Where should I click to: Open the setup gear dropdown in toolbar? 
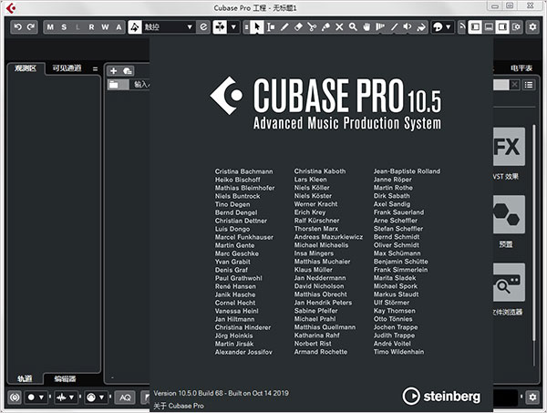(x=535, y=27)
